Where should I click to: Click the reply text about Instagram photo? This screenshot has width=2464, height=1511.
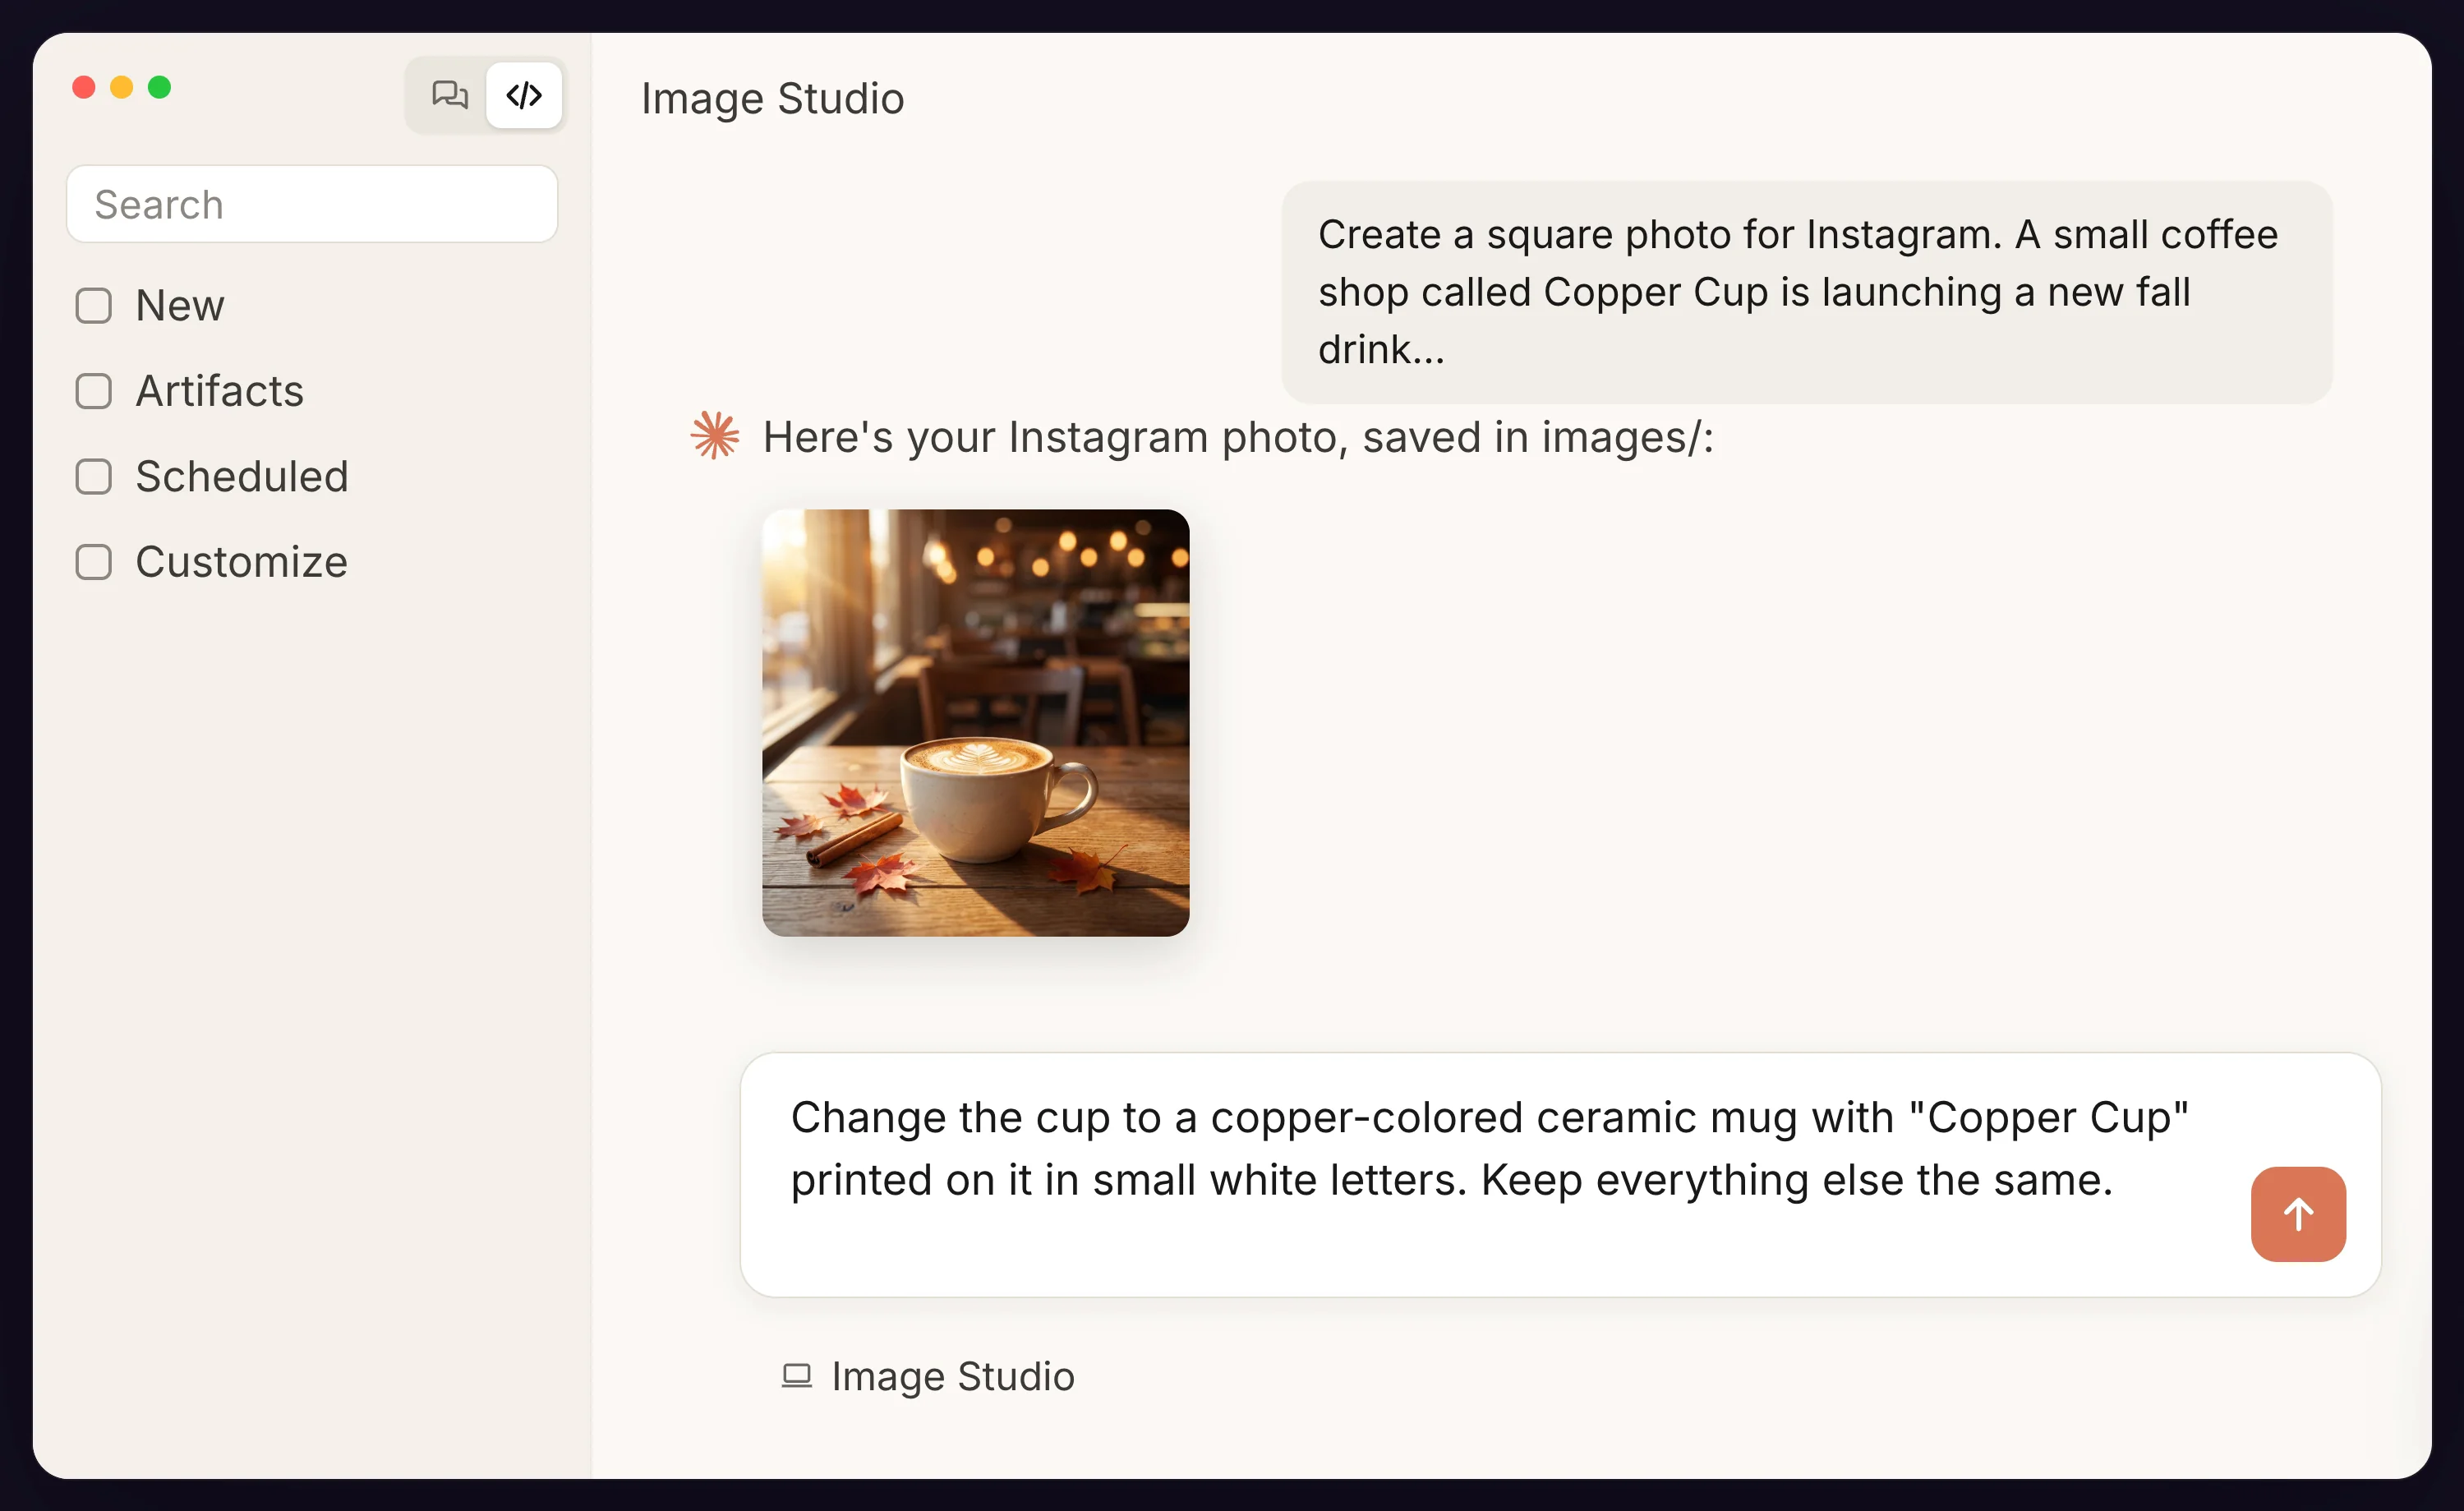[1238, 437]
